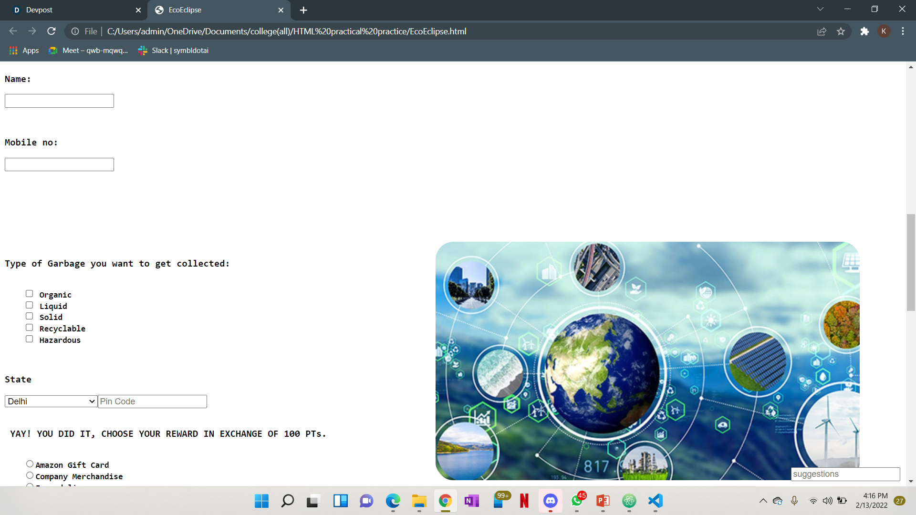This screenshot has height=515, width=916.
Task: Launch Discord from the taskbar
Action: point(550,501)
